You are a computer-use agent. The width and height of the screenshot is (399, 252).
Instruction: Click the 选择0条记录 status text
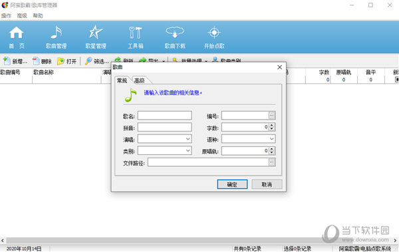[x=297, y=249]
